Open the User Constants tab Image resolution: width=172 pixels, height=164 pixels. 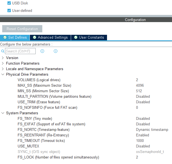point(91,38)
